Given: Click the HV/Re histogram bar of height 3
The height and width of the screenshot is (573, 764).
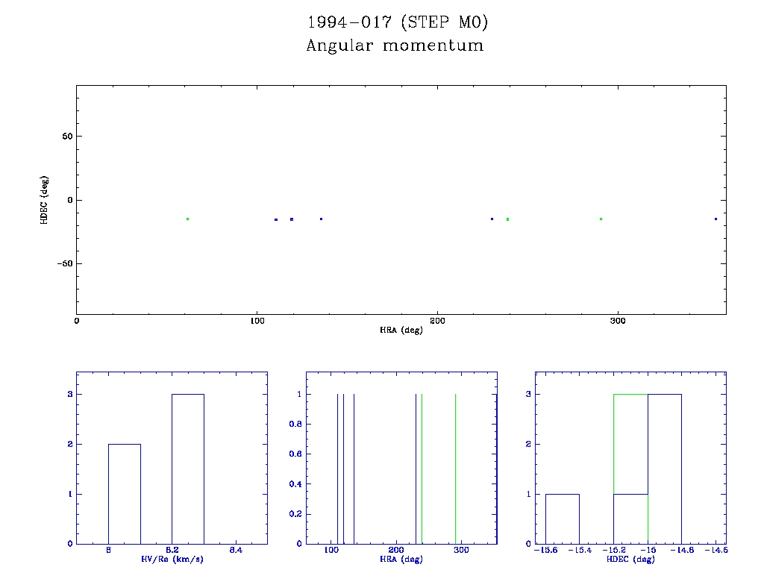Looking at the screenshot, I should [188, 469].
